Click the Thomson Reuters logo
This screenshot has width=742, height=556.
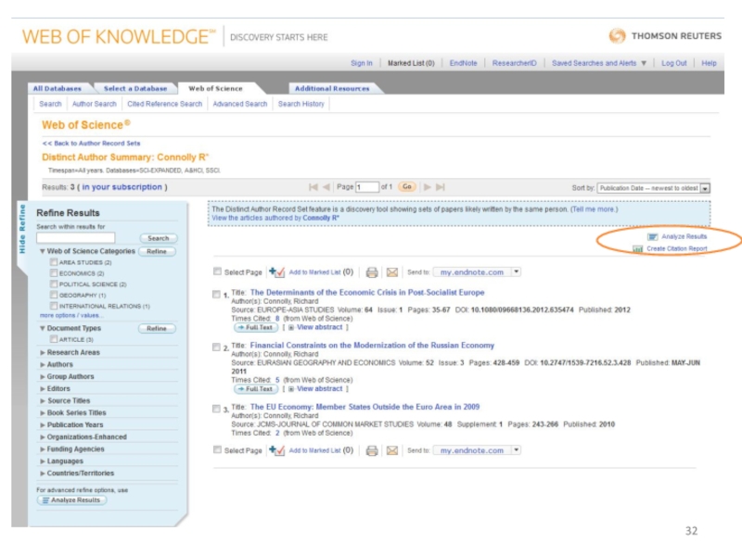pos(665,36)
